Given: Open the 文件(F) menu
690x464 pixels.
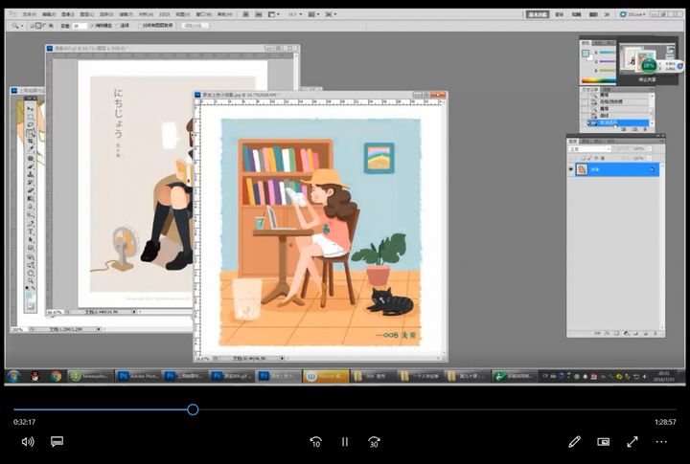Looking at the screenshot, I should [29, 14].
